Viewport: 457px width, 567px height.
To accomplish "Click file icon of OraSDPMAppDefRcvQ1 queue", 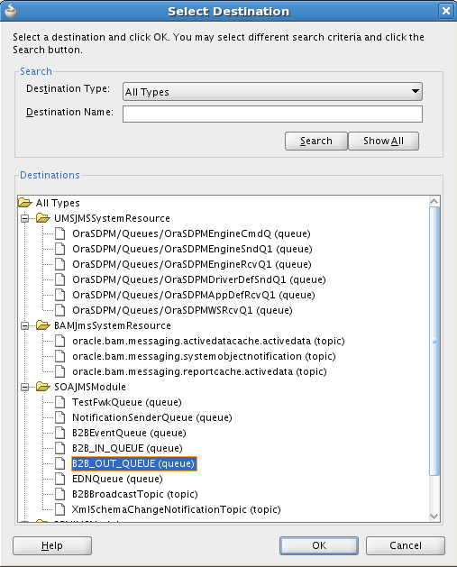I will pos(60,295).
